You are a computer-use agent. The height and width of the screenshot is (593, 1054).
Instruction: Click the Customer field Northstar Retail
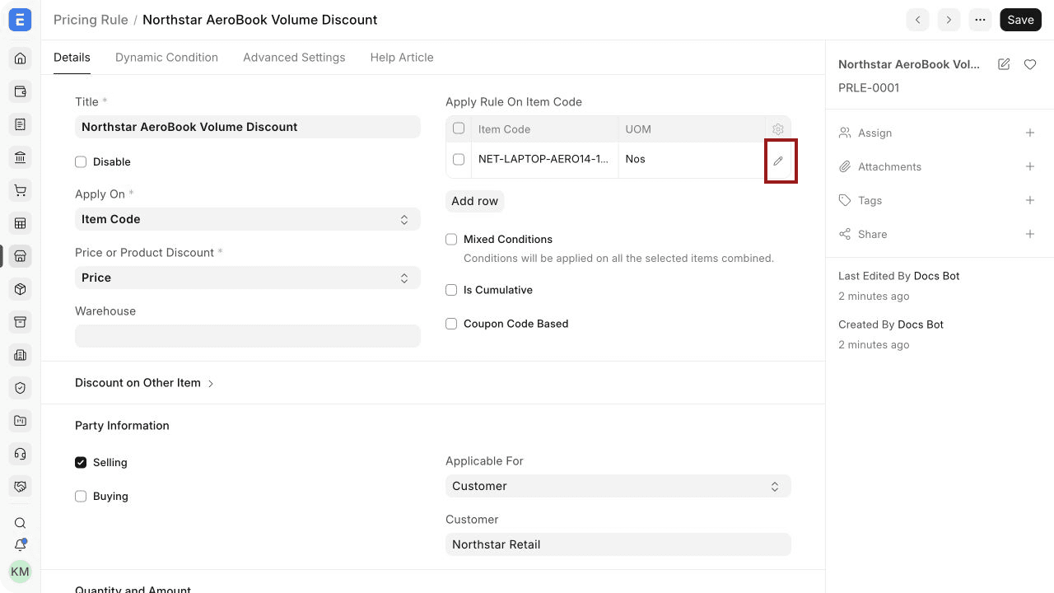point(618,544)
